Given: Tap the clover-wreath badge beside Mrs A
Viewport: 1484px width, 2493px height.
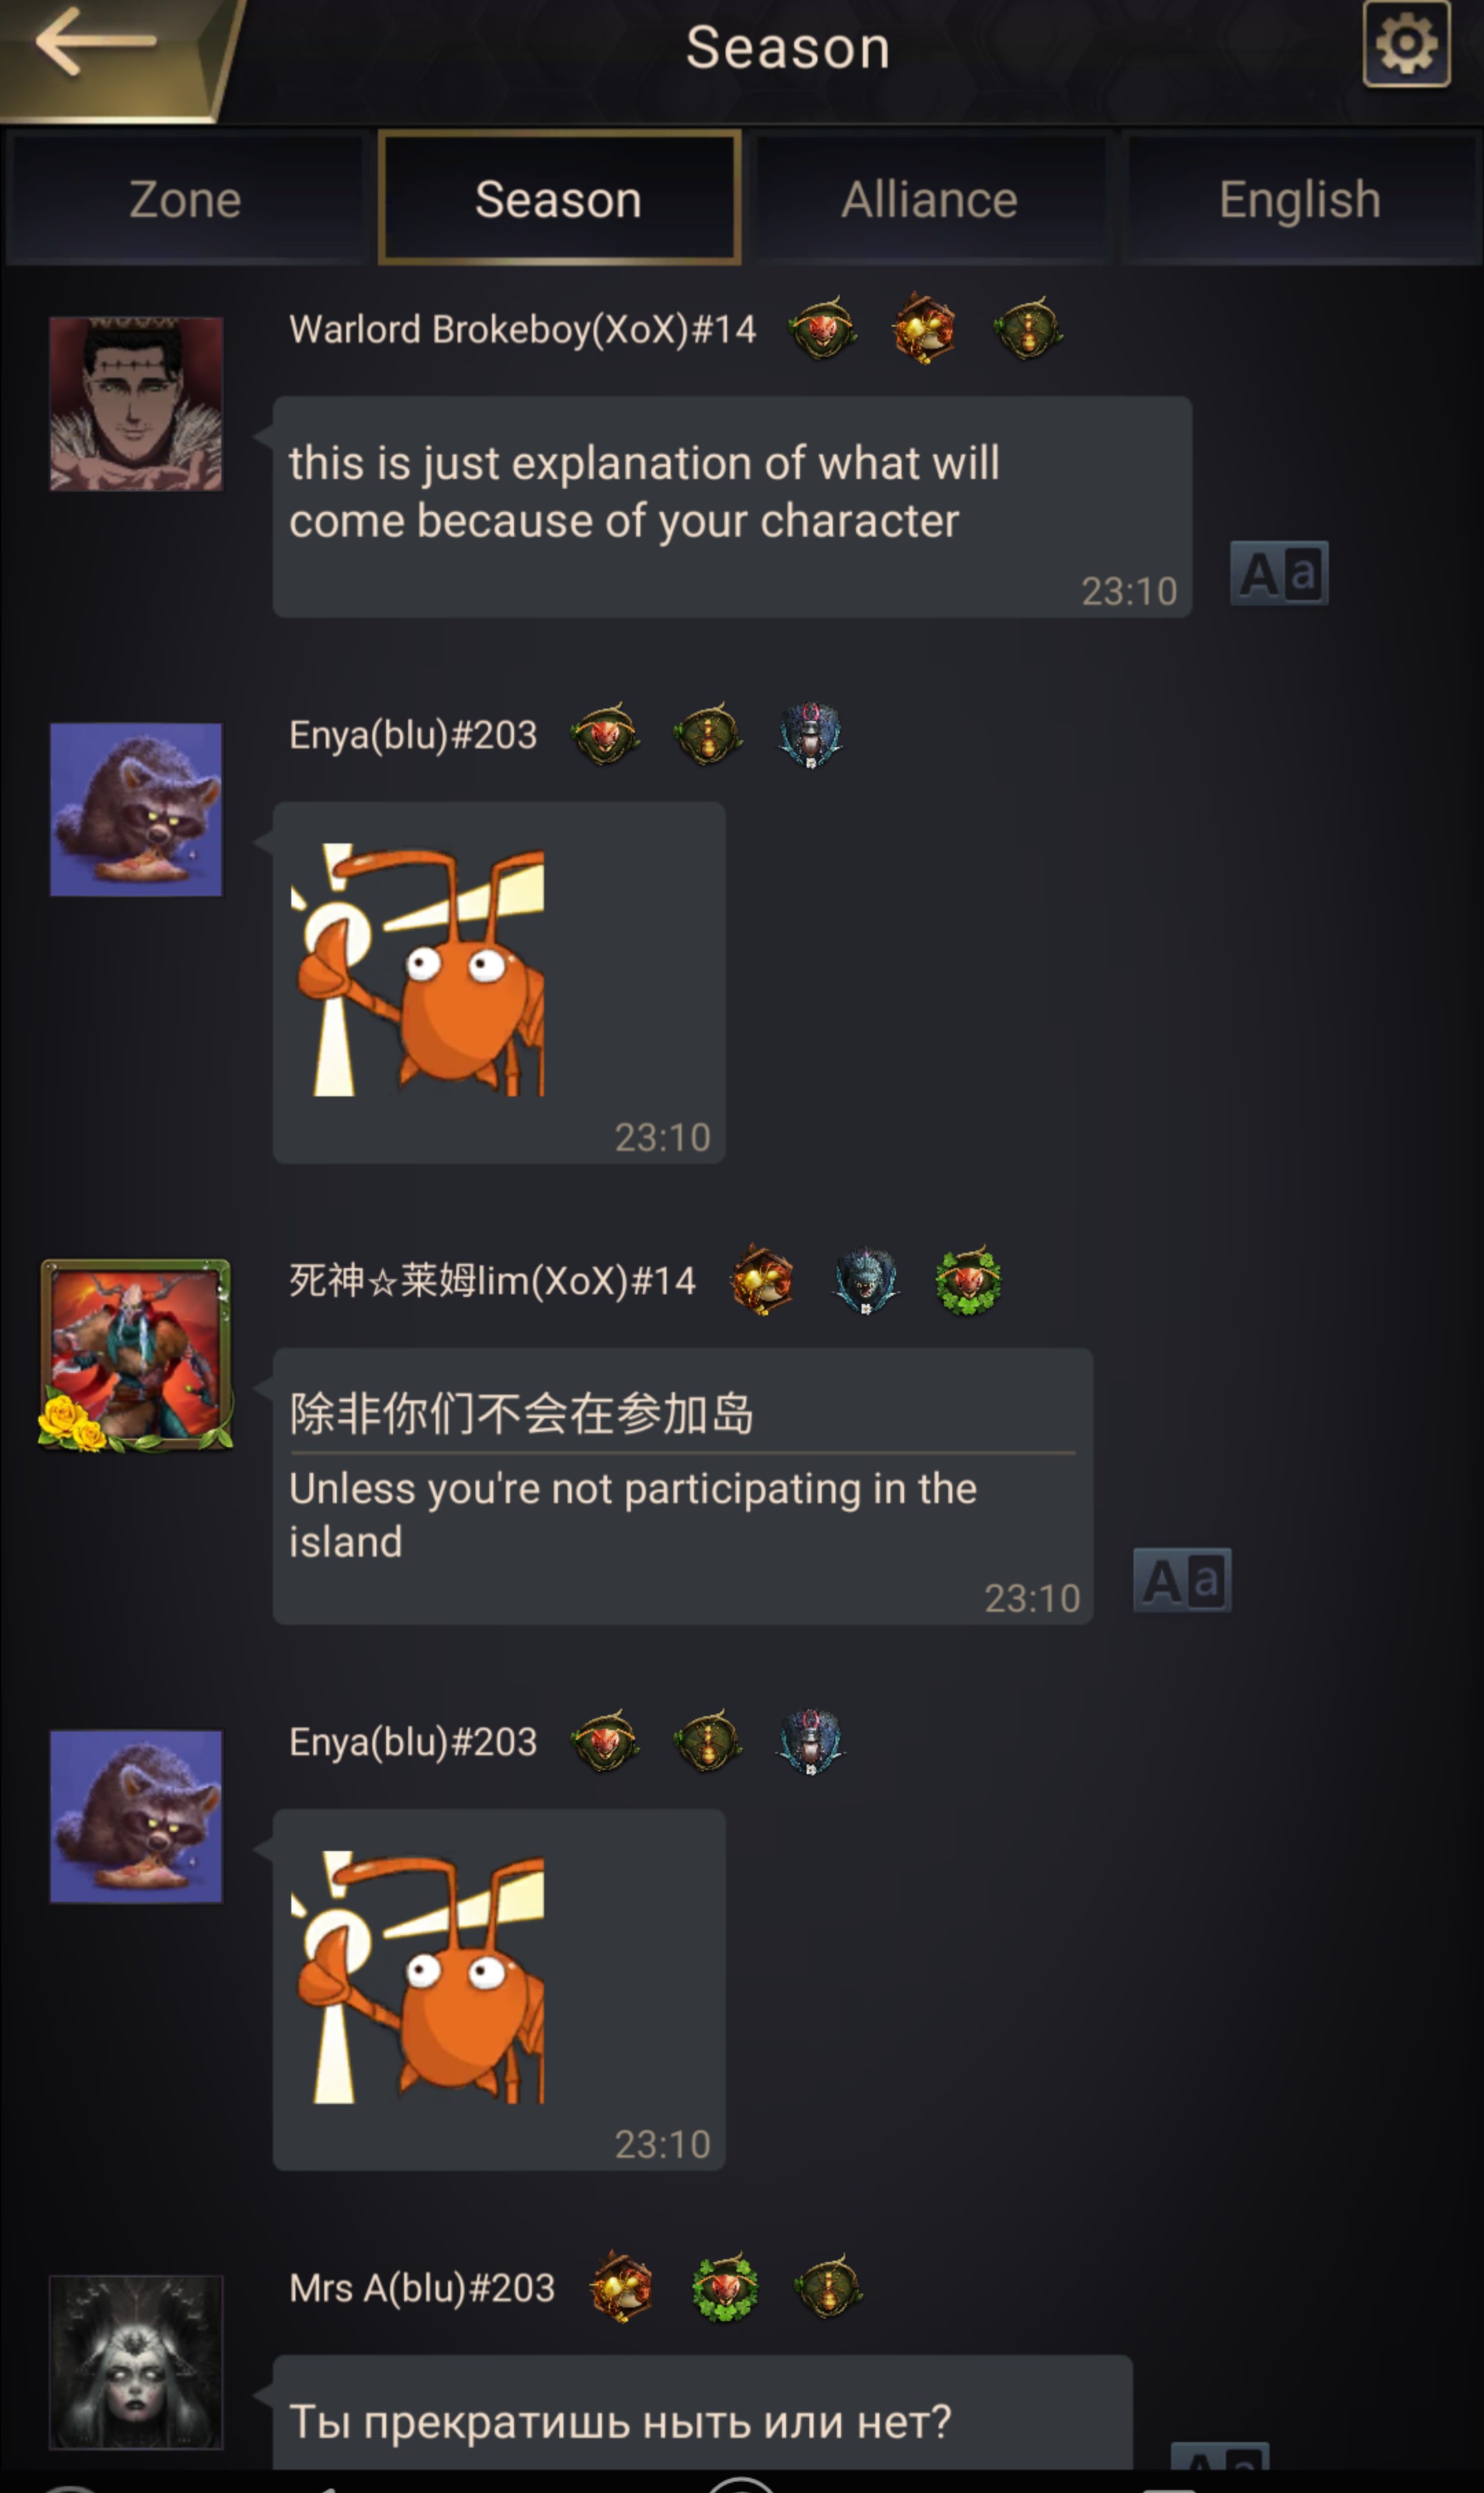Looking at the screenshot, I should coord(726,2287).
